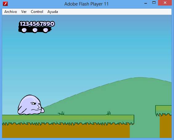This screenshot has height=140, width=174.
Task: Click the raised grass platform at right
Action: coord(164,110)
